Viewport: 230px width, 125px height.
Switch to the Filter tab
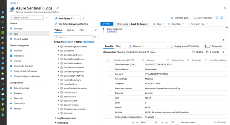[82, 30]
